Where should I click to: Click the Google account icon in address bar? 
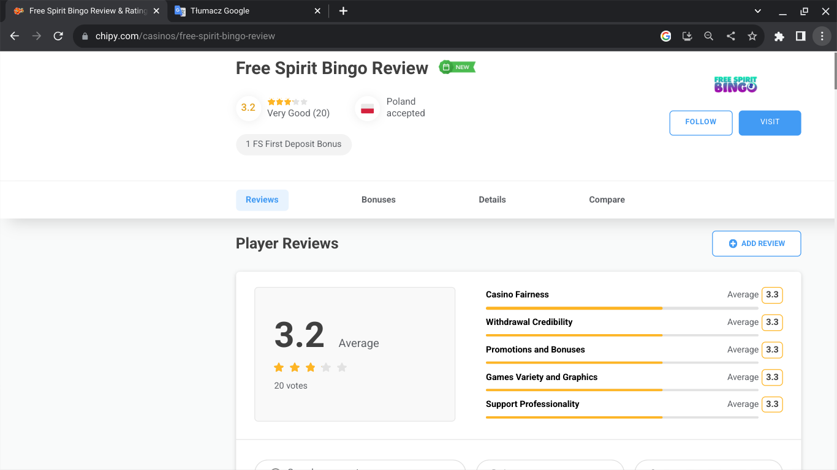[665, 36]
